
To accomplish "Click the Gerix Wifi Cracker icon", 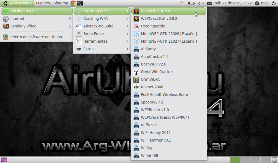I will (136, 72).
